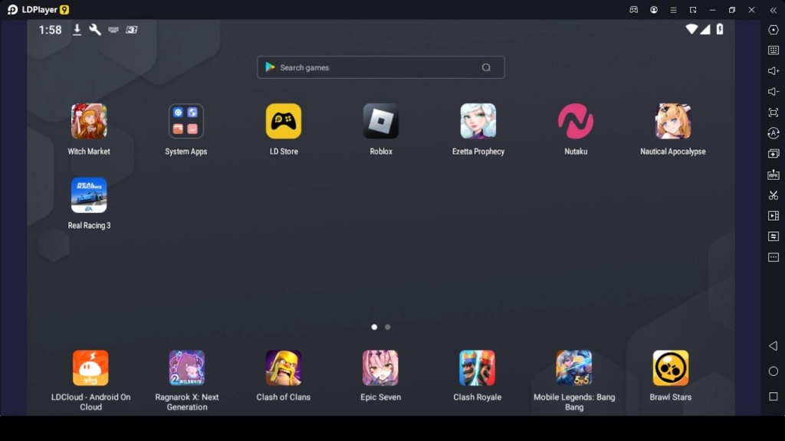The height and width of the screenshot is (441, 785).
Task: Open the APK install tool
Action: pyautogui.click(x=774, y=175)
